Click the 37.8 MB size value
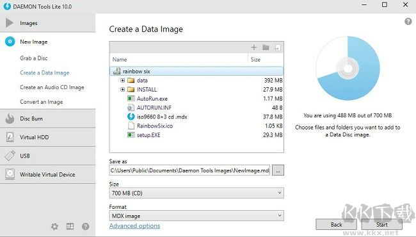Screen dimensions: 416x237 click(273, 117)
